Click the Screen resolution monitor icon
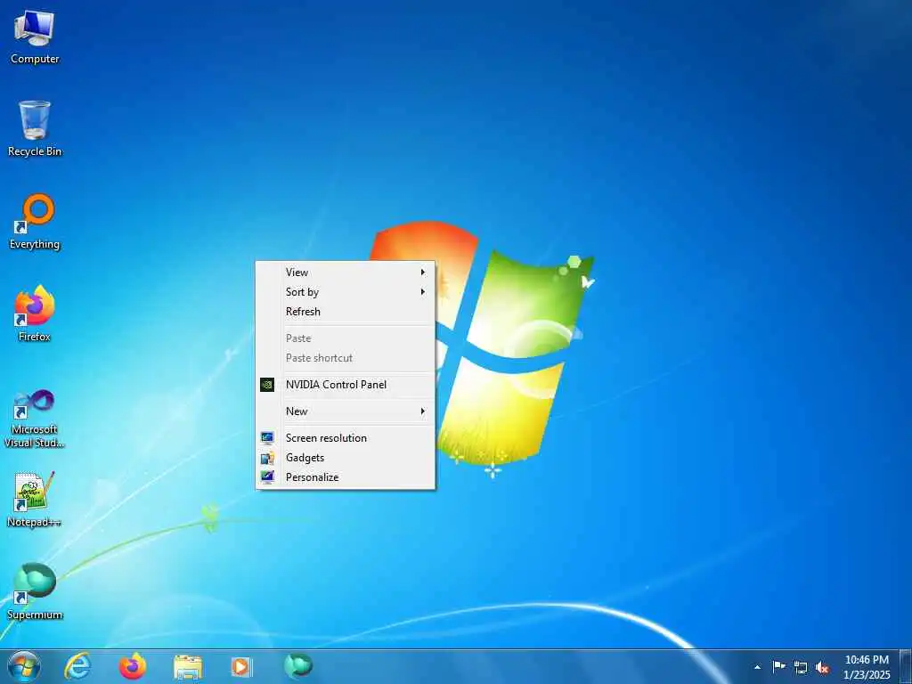 [x=267, y=438]
